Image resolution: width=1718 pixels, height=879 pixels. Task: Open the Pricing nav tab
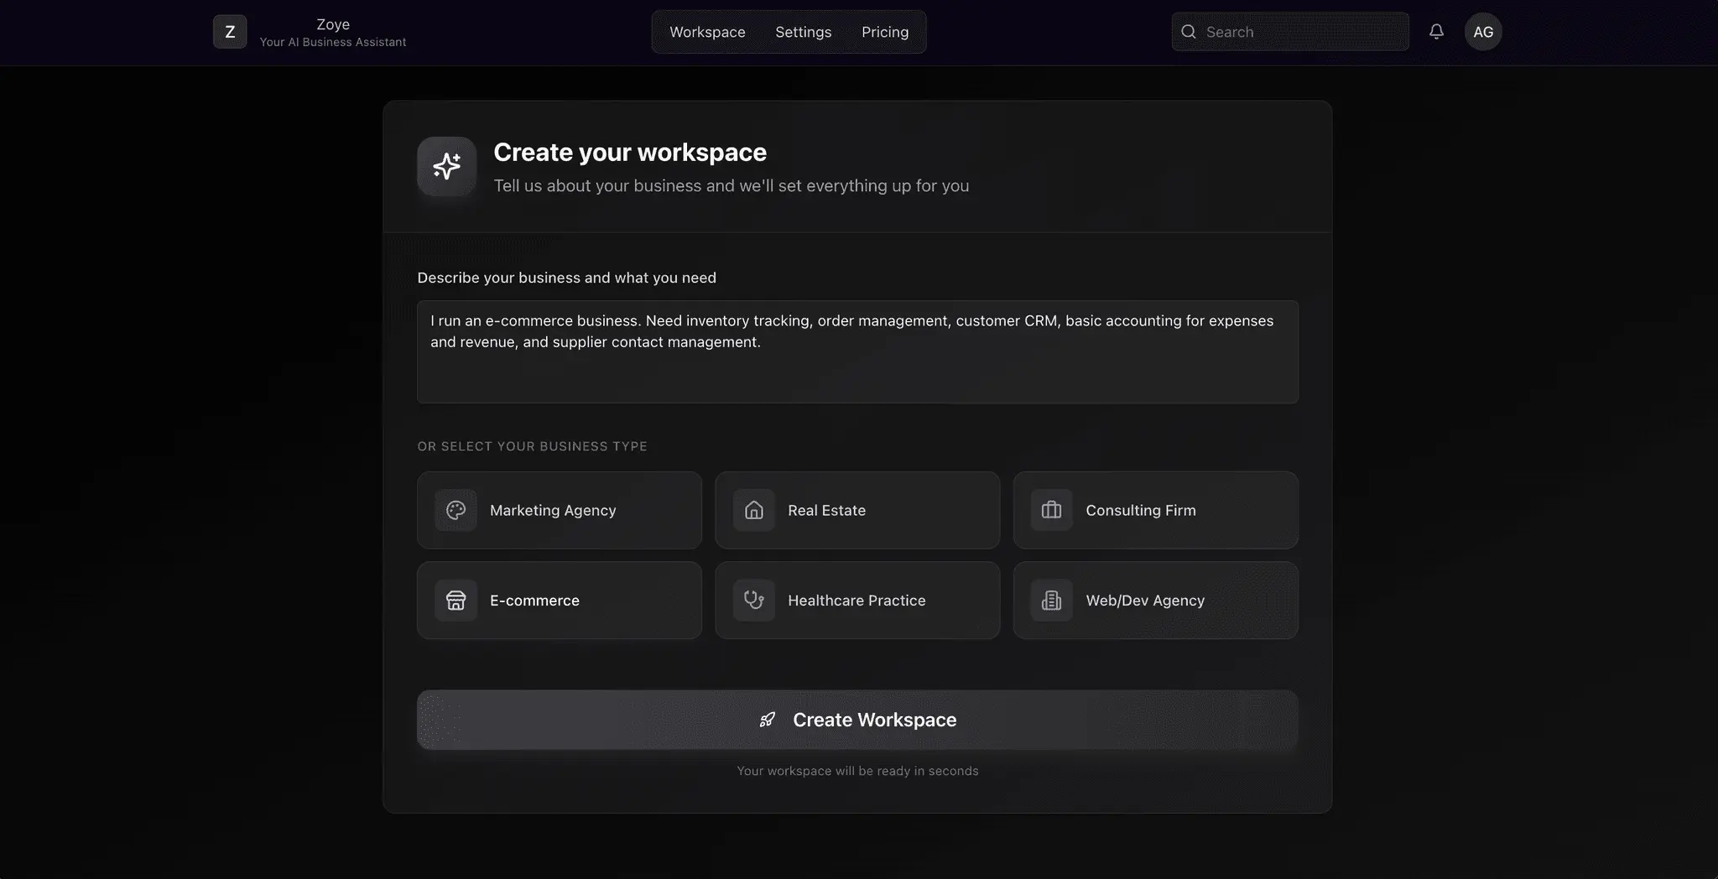click(885, 32)
